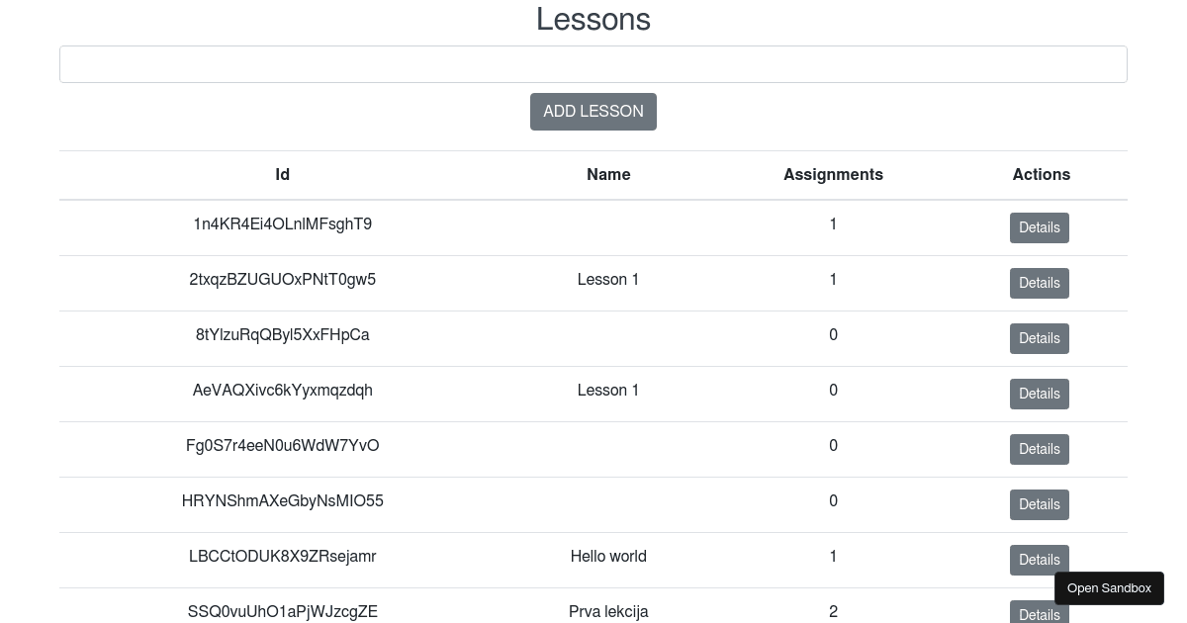
Task: Click the id LBCCtODUK8X9ZRsejamr
Action: 282,557
